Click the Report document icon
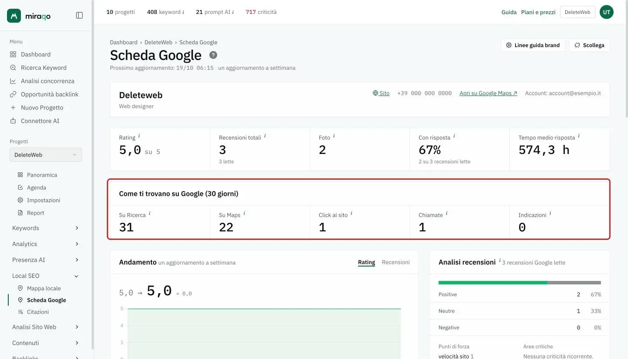Image resolution: width=628 pixels, height=359 pixels. pos(20,213)
